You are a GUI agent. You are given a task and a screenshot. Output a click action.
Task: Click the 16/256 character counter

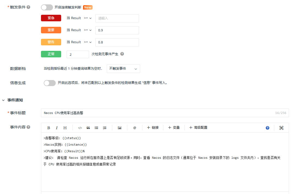click(281, 113)
